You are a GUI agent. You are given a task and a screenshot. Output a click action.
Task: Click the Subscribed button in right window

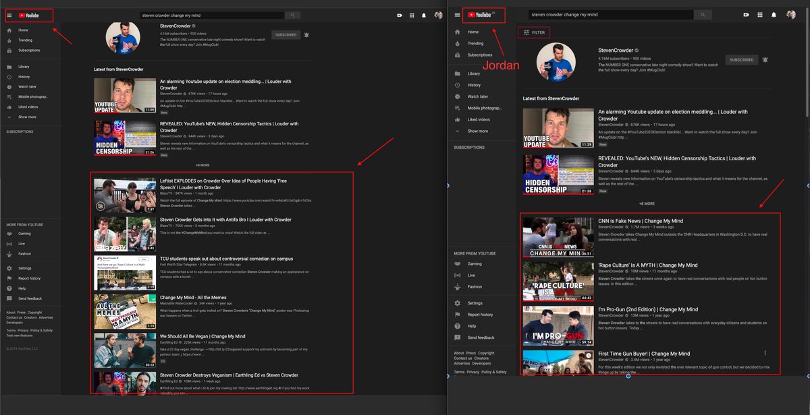click(x=742, y=59)
